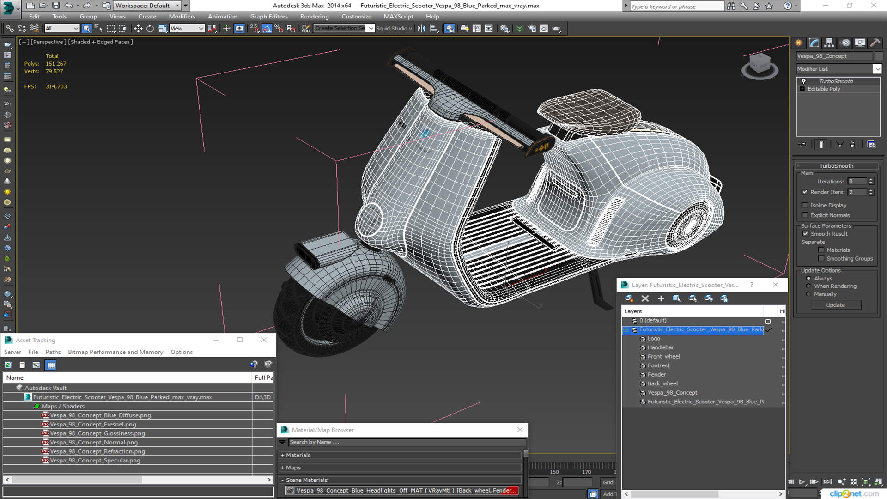The height and width of the screenshot is (499, 887).
Task: Click Search by Name field in Material Browser
Action: 407,442
